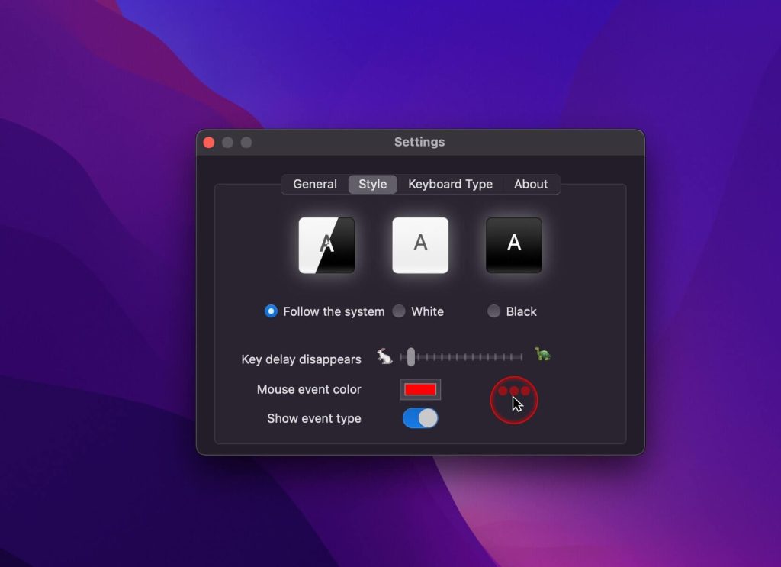781x567 pixels.
Task: Select the white keyboard style preview
Action: click(x=420, y=245)
